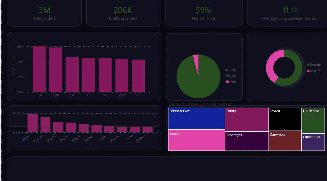The width and height of the screenshot is (327, 181).
Task: Select the Reordered legend entry
Action: [315, 65]
